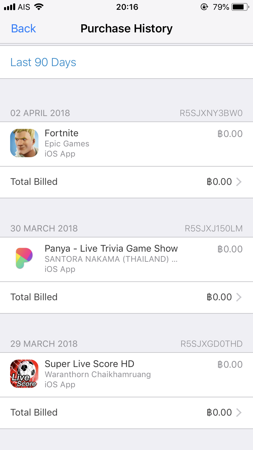The image size is (253, 450).
Task: Tap order ID R5SJXNY3BW0
Action: click(x=211, y=113)
